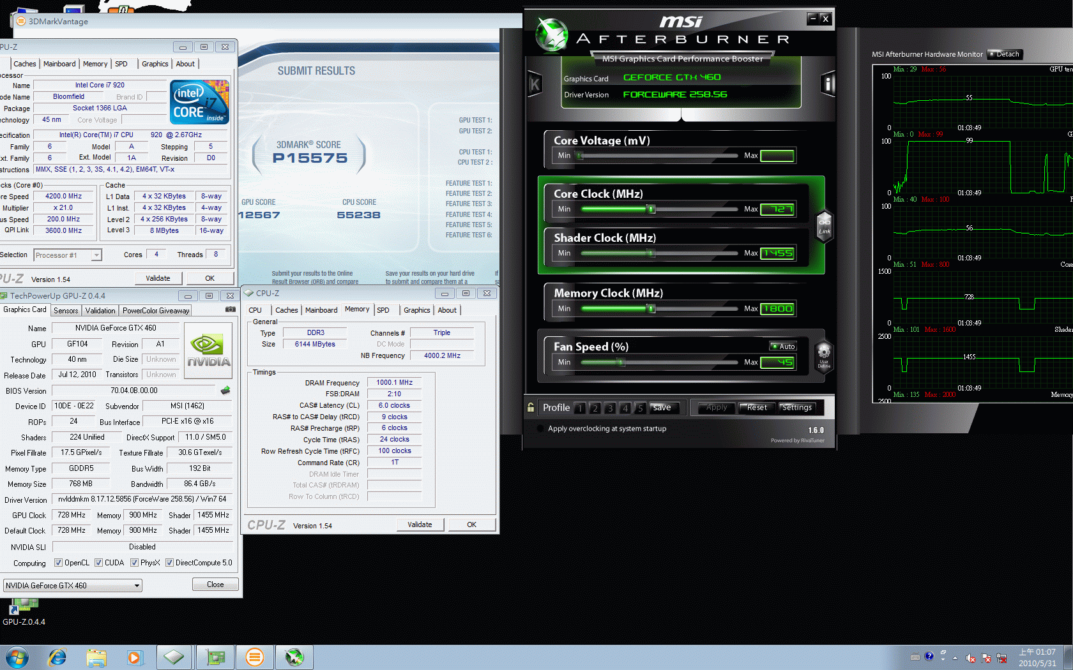Click the MSI Afterburner dragon logo

[x=552, y=34]
